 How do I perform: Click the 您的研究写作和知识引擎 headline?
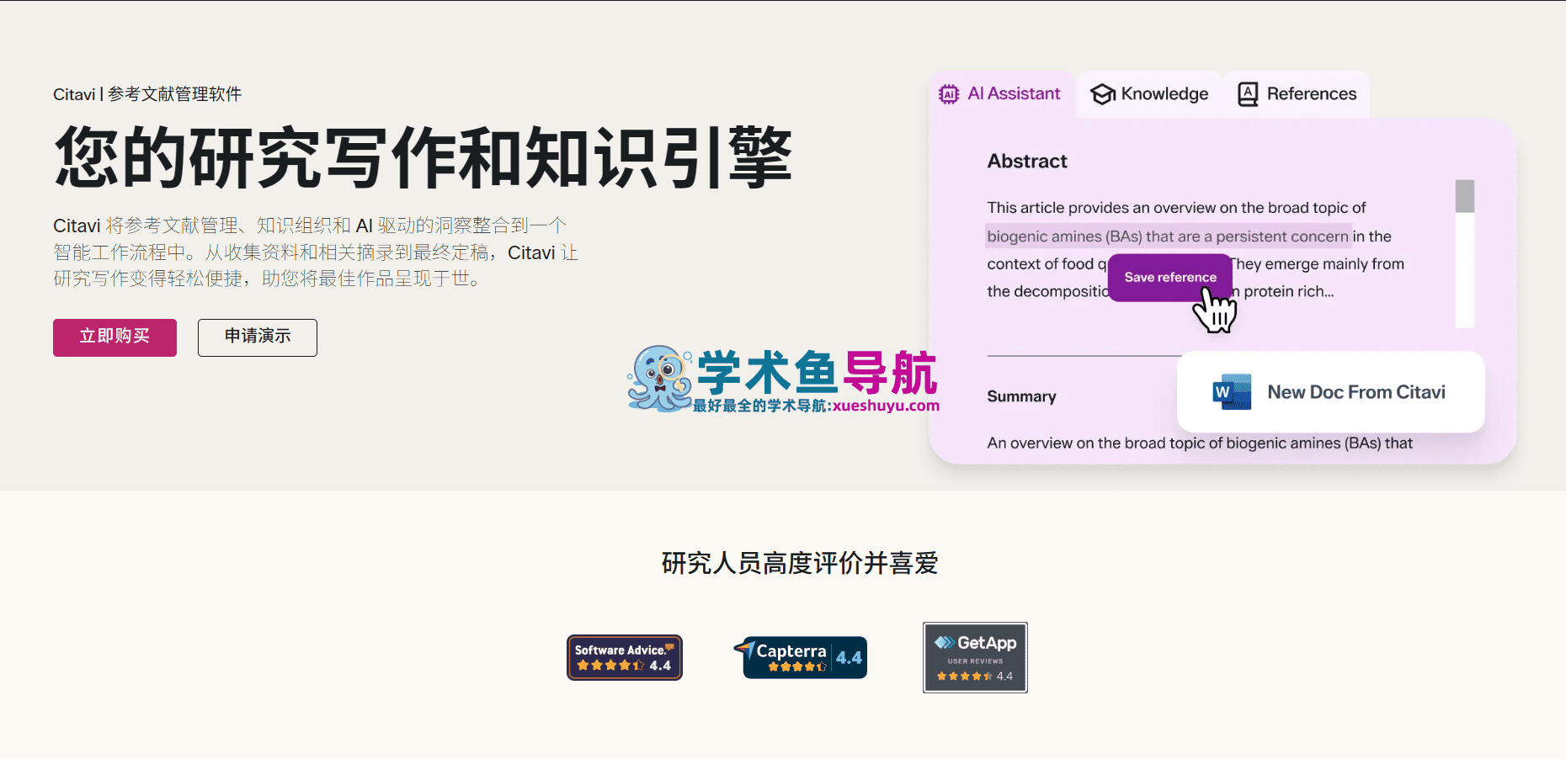[423, 157]
